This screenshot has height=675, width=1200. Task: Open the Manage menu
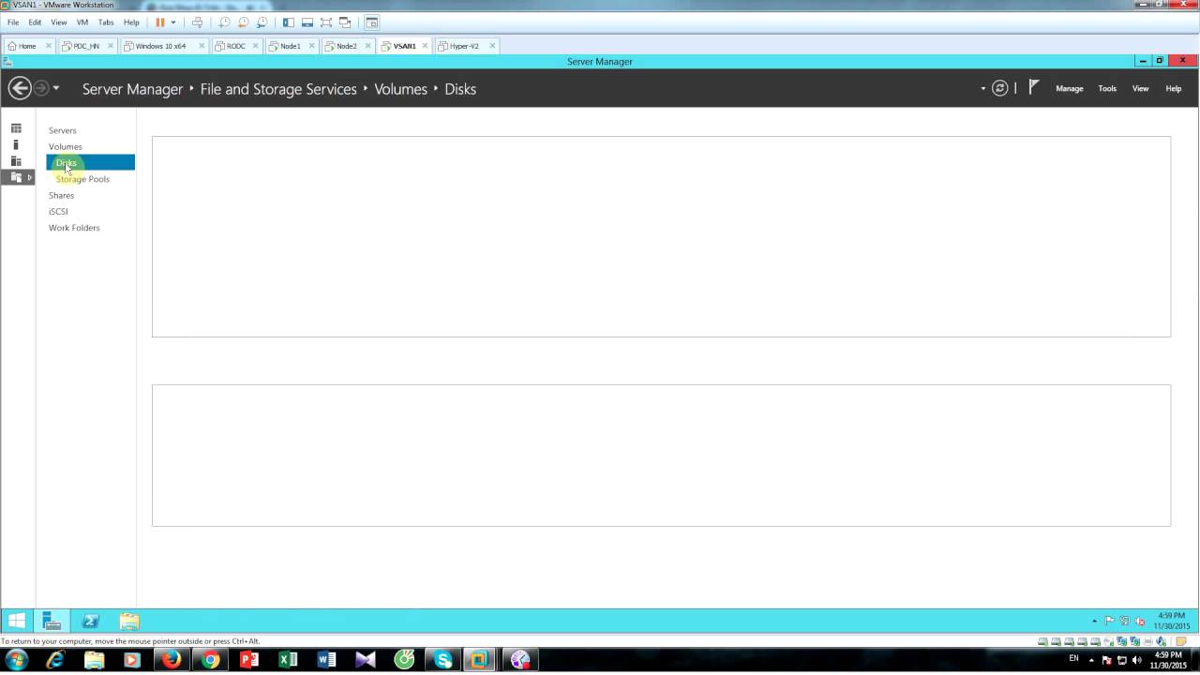1069,88
